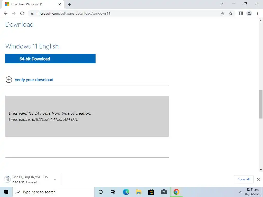263x197 pixels.
Task: Click the page scrollbar thumb
Action: click(261, 104)
